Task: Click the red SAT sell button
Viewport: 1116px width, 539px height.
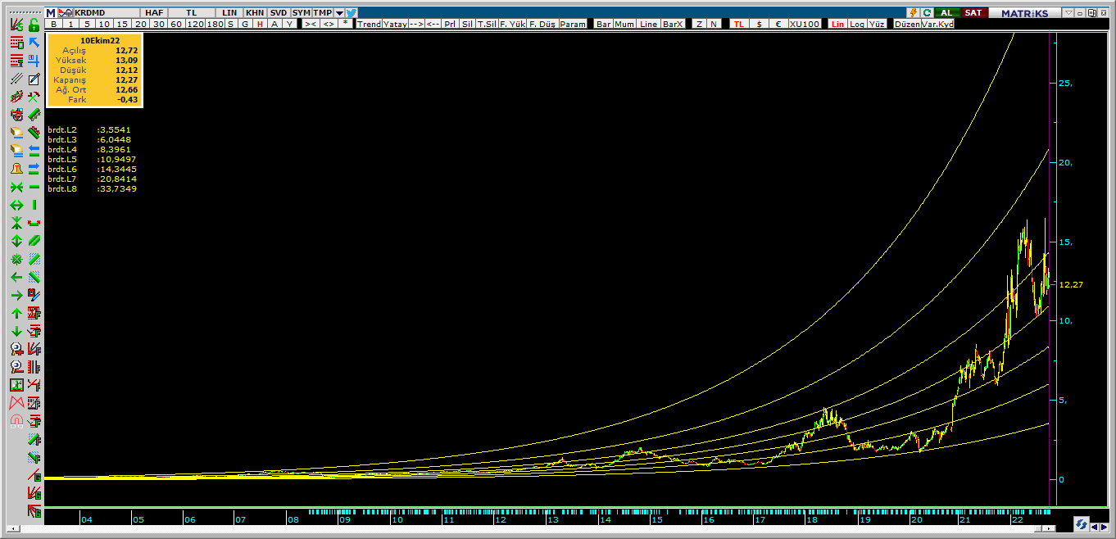Action: click(973, 13)
